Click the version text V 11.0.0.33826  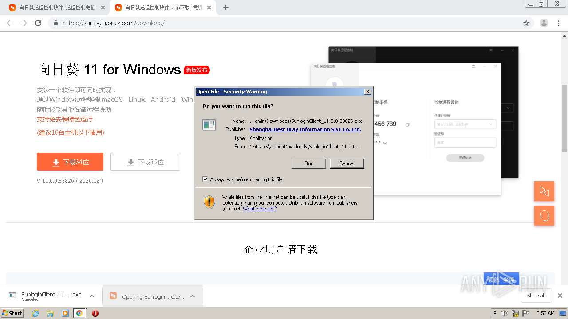(x=70, y=181)
